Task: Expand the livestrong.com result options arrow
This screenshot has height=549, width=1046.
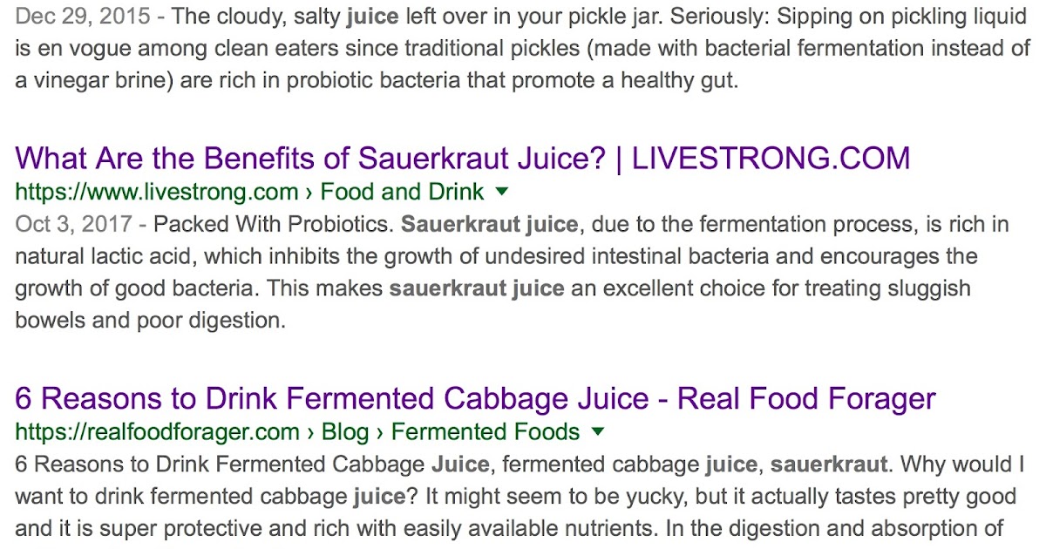Action: pyautogui.click(x=501, y=191)
